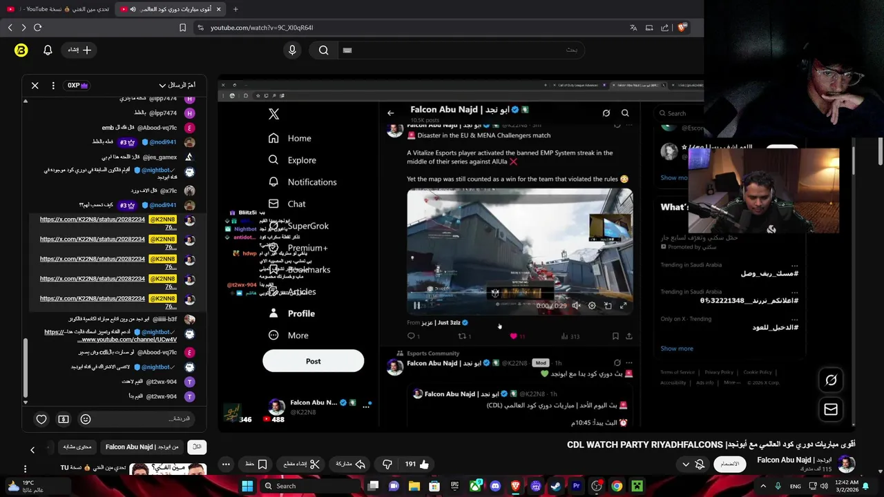The width and height of the screenshot is (884, 497).
Task: Open the YouTube notifications bell
Action: [48, 50]
